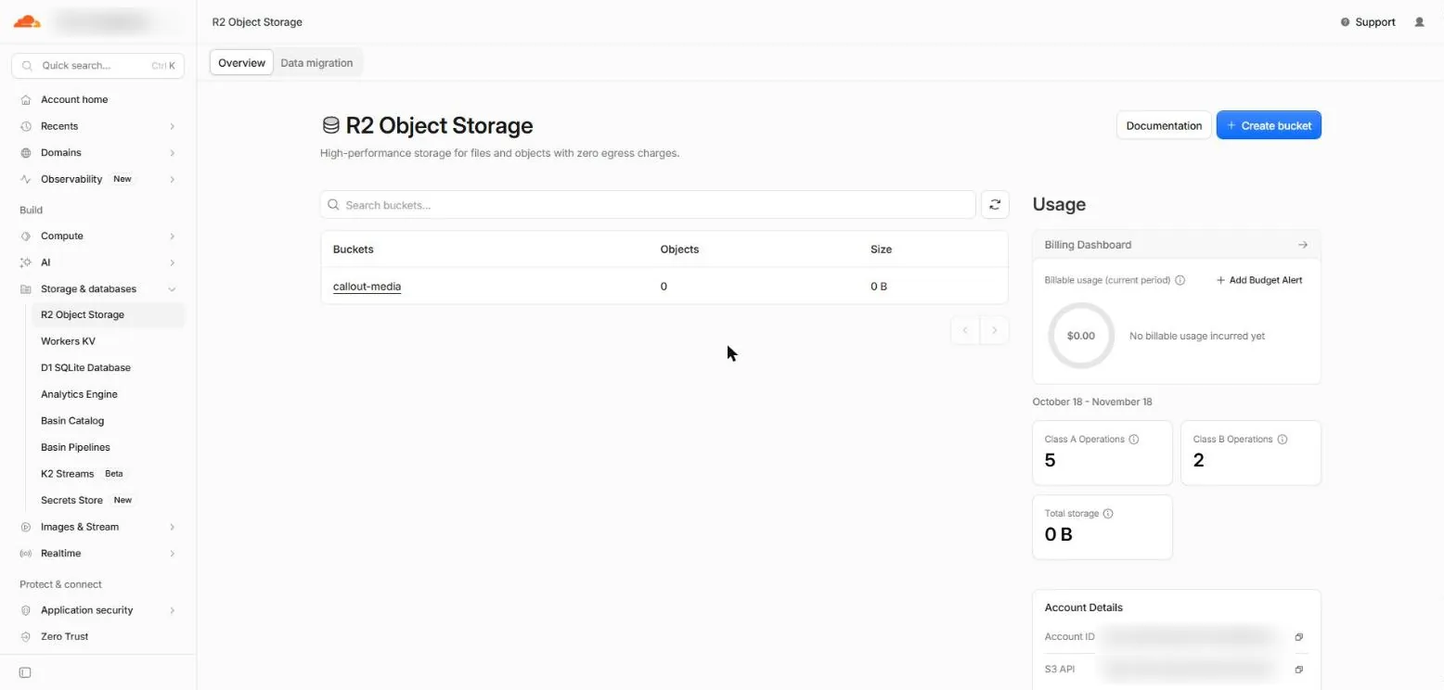Open the callout-media bucket link
1444x690 pixels.
[x=367, y=287]
